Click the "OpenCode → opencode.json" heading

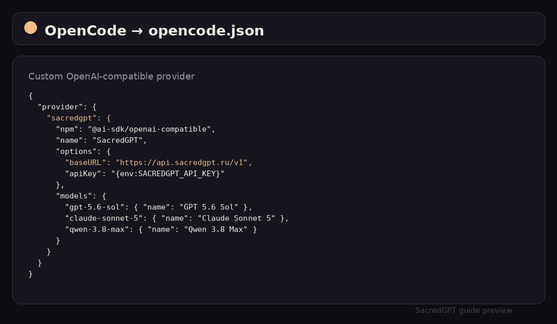154,30
